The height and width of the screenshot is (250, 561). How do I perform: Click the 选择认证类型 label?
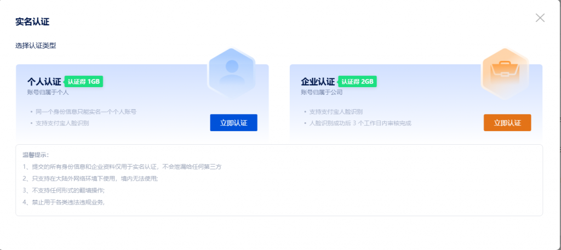point(36,46)
